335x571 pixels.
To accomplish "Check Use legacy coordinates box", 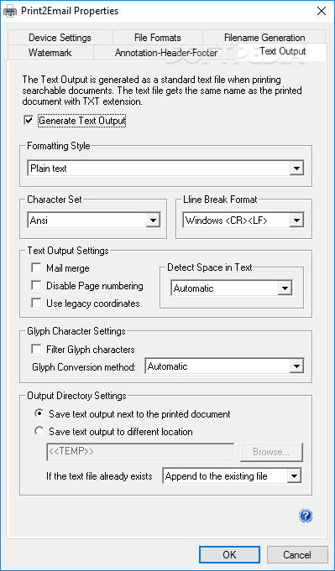I will coord(36,304).
